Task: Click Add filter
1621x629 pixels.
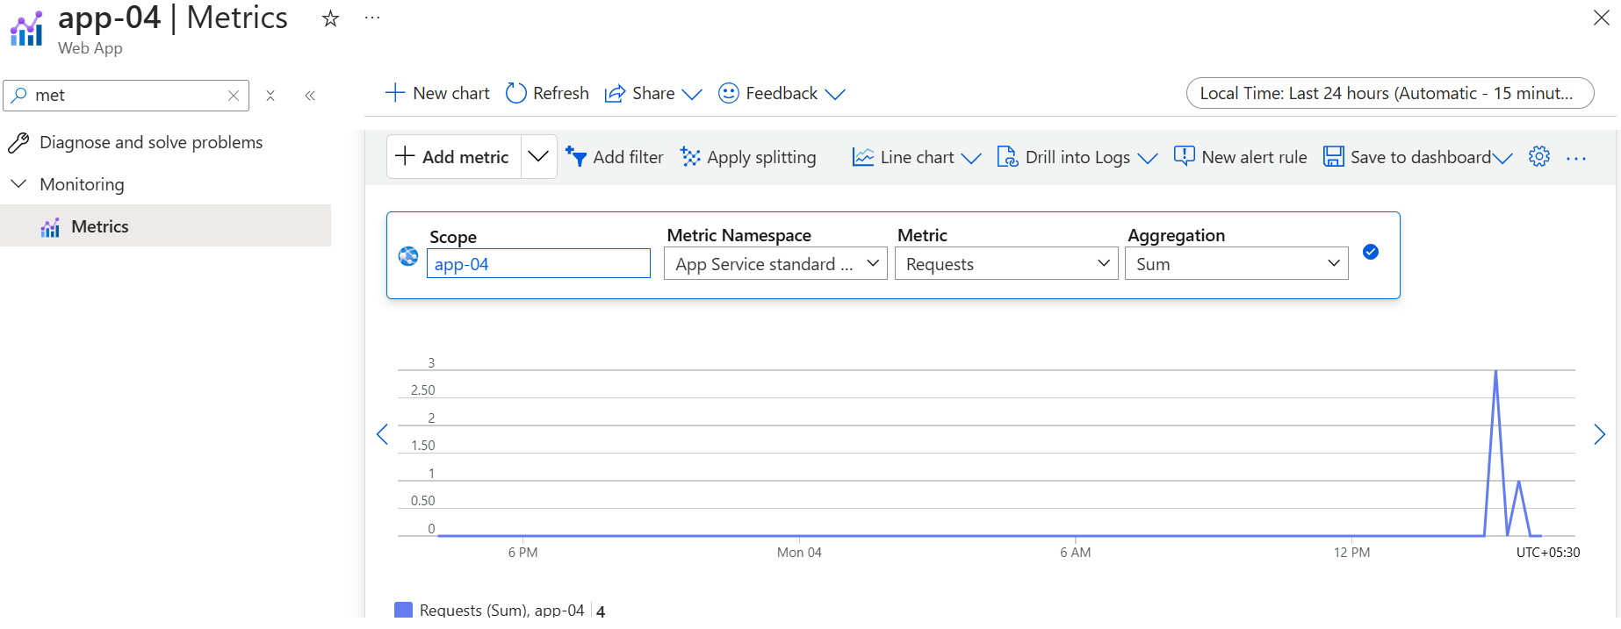Action: coord(614,157)
